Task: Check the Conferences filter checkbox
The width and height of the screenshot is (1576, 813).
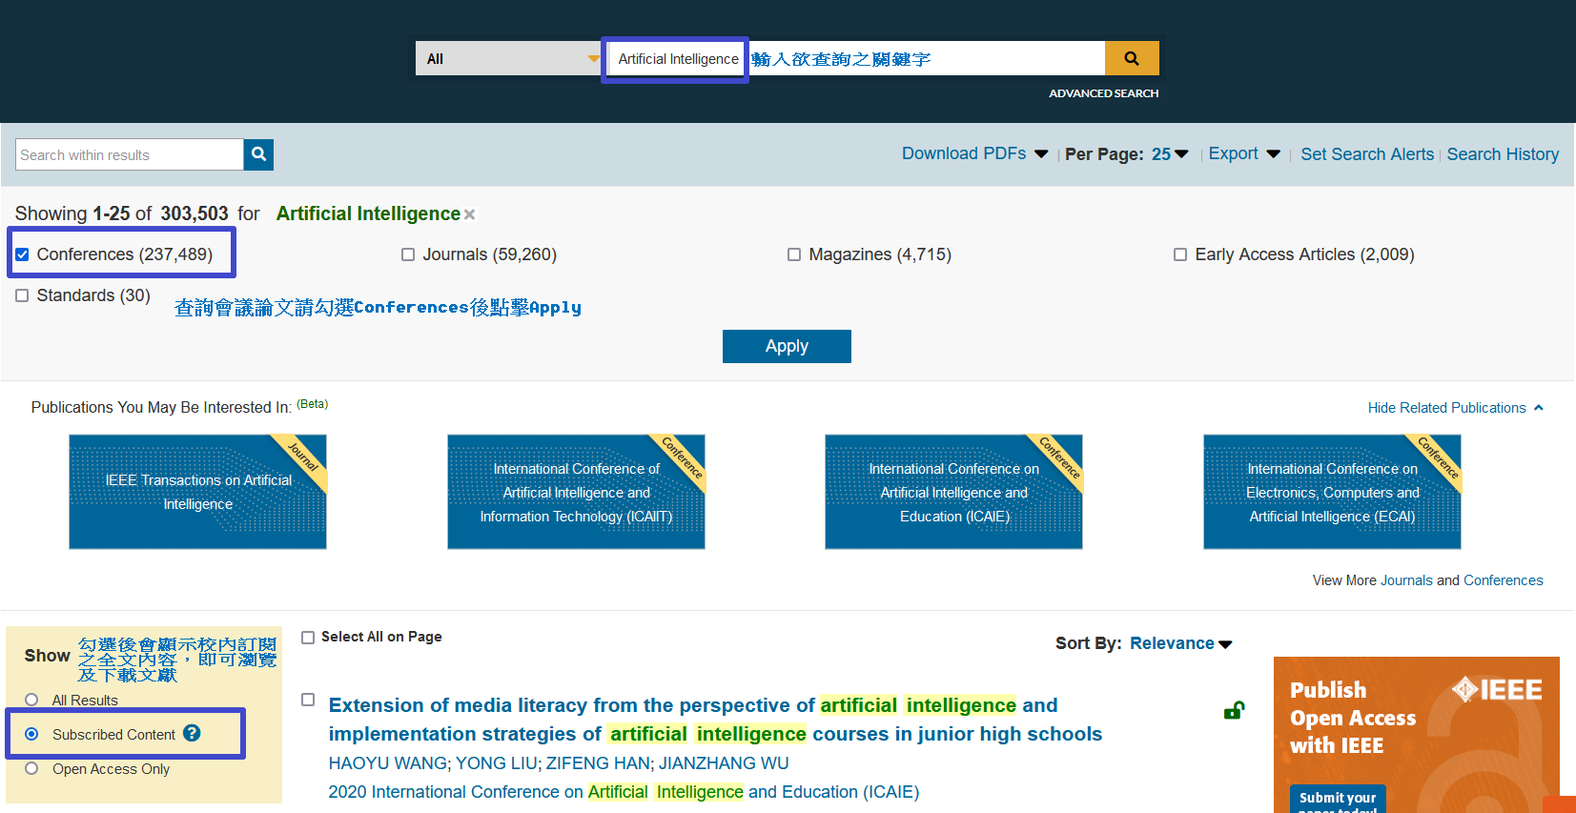Action: coord(22,254)
